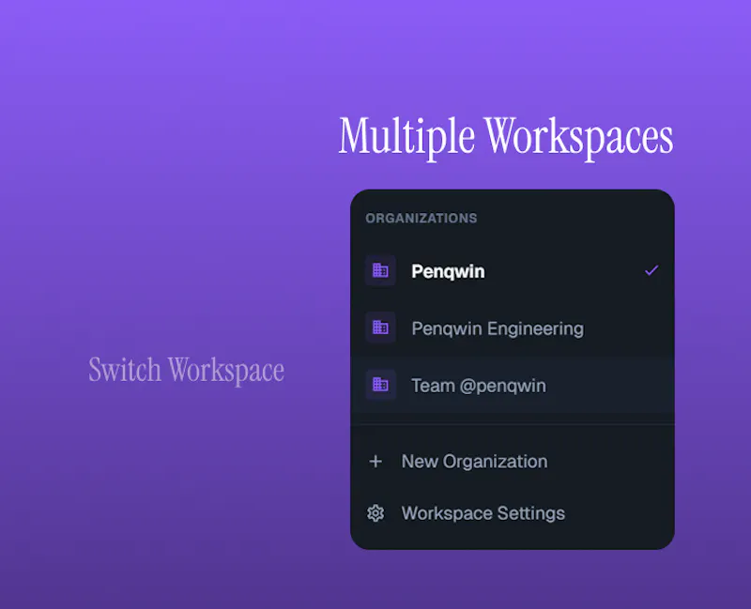The image size is (751, 609).
Task: Select the Penqwin organization
Action: coord(513,271)
